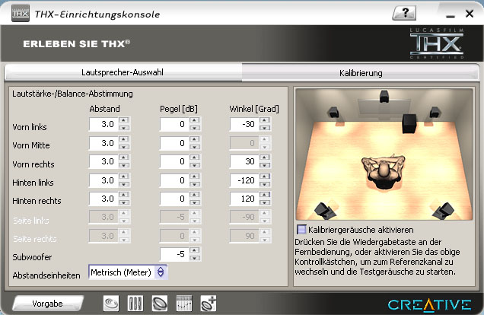This screenshot has height=315, width=484.
Task: Click the Creative logo
Action: pyautogui.click(x=430, y=305)
